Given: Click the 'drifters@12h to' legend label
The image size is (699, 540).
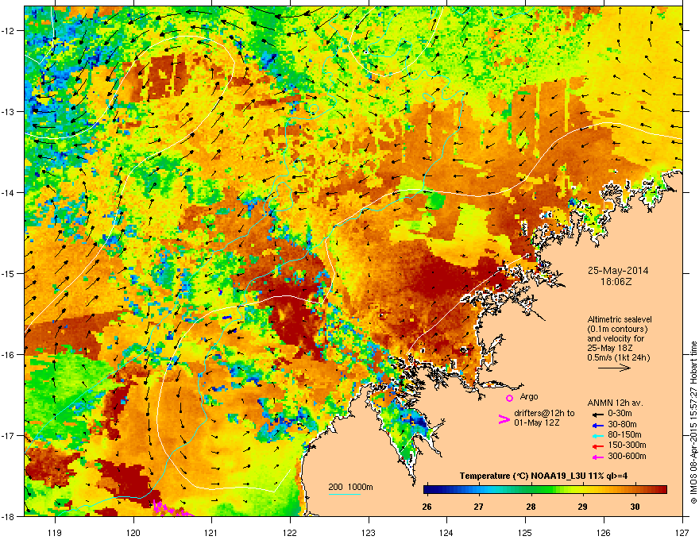Looking at the screenshot, I should (544, 413).
